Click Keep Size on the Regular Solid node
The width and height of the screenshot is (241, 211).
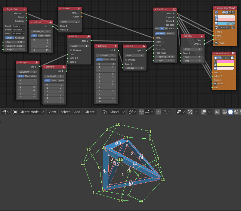point(19,38)
